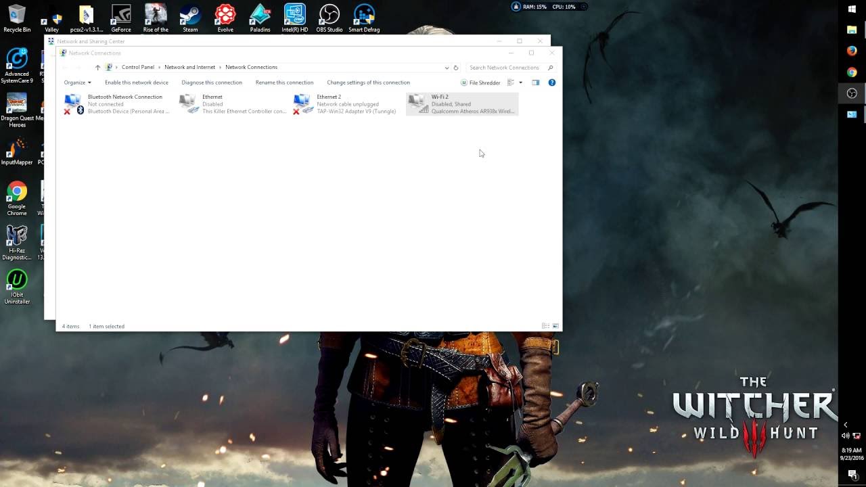866x487 pixels.
Task: Open InputMapper desktop icon
Action: click(x=17, y=152)
